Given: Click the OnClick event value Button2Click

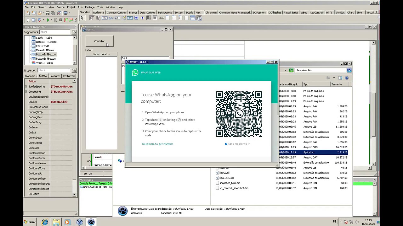Looking at the screenshot, I should tap(59, 102).
